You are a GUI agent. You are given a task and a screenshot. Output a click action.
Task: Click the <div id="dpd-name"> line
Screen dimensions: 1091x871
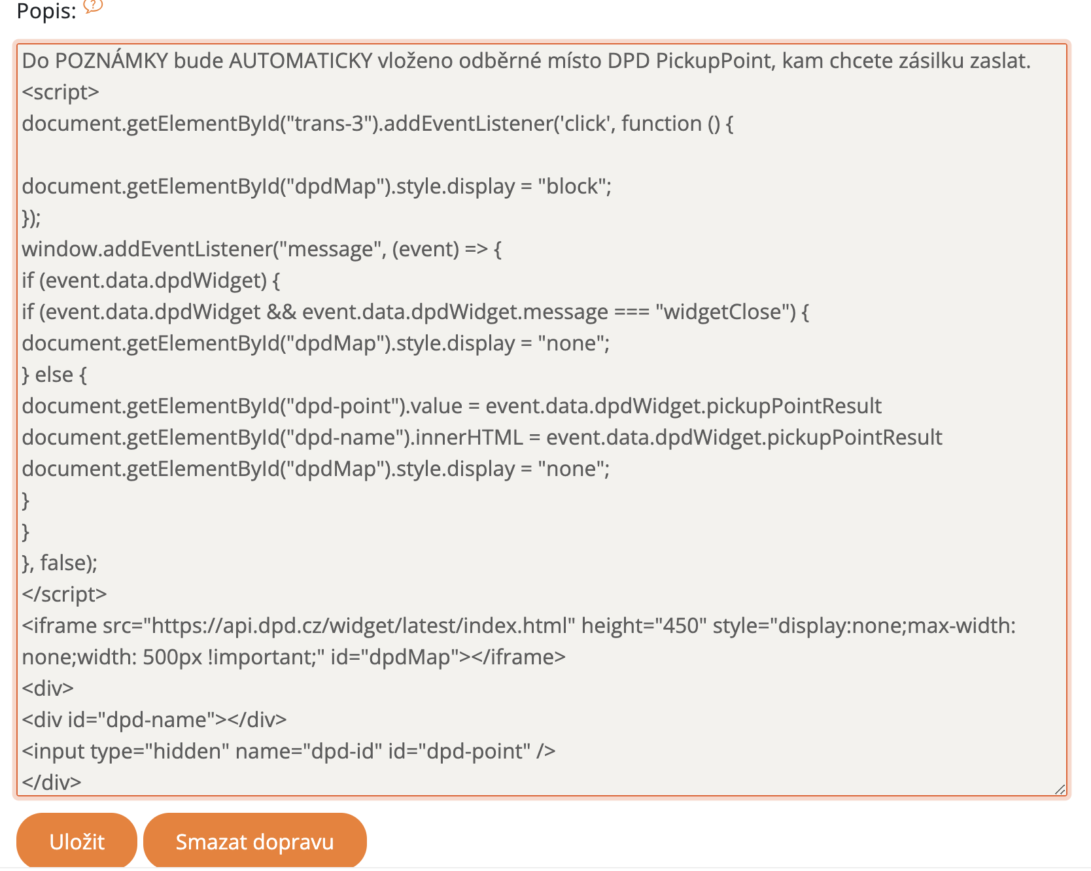154,720
